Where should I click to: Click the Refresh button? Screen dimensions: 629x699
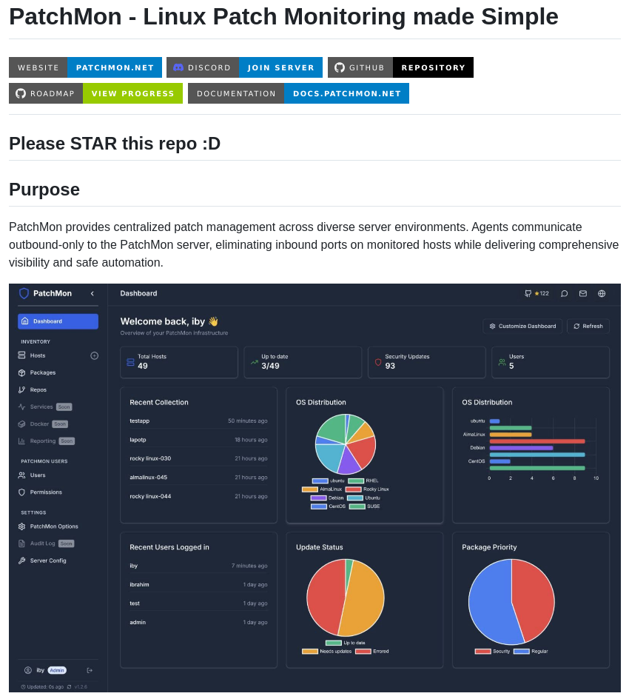click(588, 326)
